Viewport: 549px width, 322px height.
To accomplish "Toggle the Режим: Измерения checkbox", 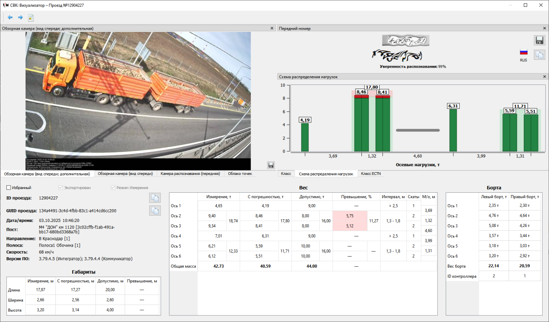I will 113,188.
